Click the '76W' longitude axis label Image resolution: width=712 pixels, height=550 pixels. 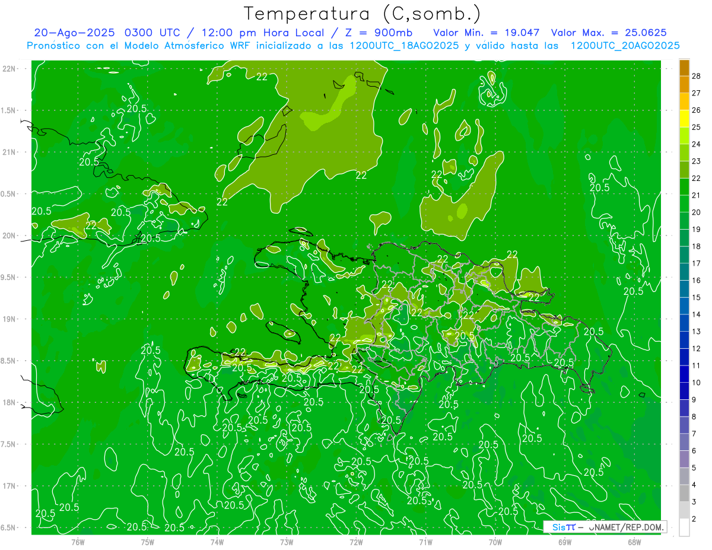point(78,542)
